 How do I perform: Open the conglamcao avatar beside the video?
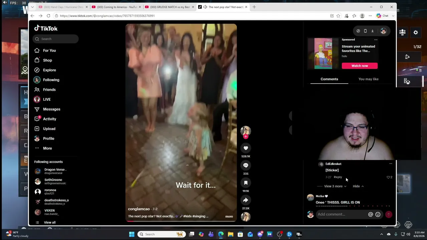pos(246,130)
